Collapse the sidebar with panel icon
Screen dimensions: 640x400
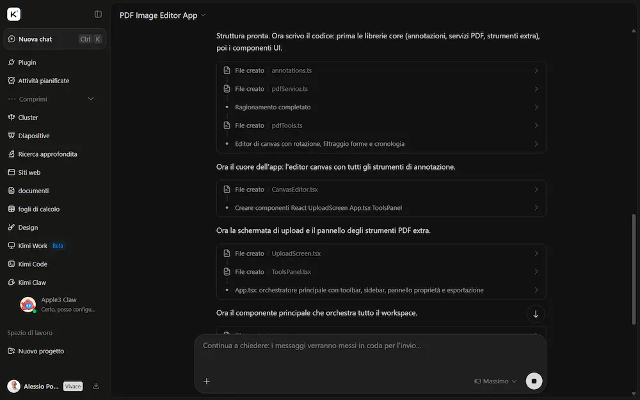tap(98, 14)
